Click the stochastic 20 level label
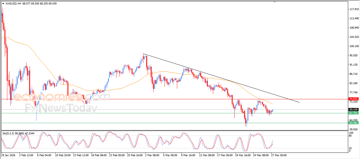Viewport: 360px width, 159px height. tap(350, 148)
